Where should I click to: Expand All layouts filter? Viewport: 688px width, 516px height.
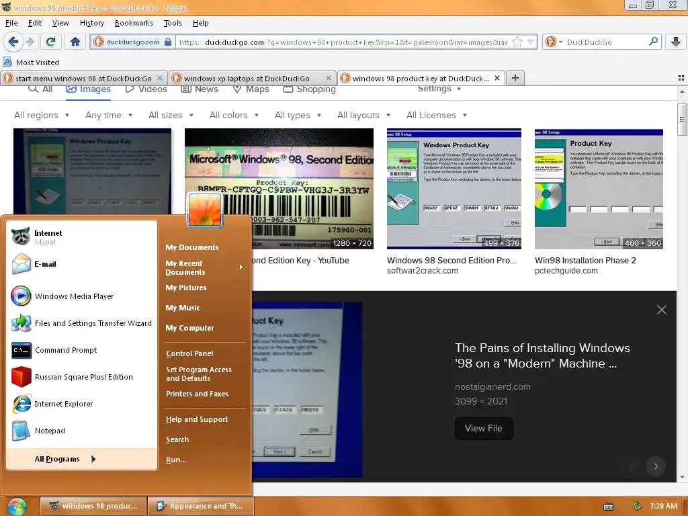[x=363, y=115]
